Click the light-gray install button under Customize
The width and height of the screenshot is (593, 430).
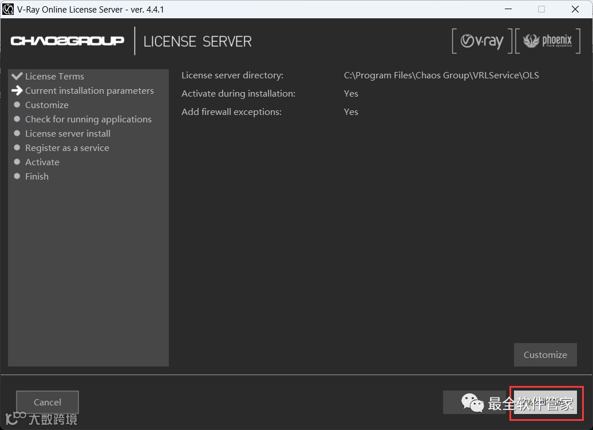click(x=545, y=402)
